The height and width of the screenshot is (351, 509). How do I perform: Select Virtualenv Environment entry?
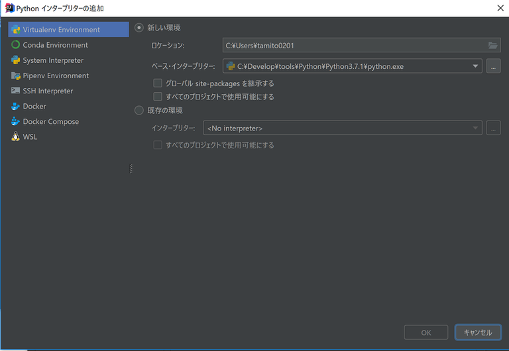point(68,30)
